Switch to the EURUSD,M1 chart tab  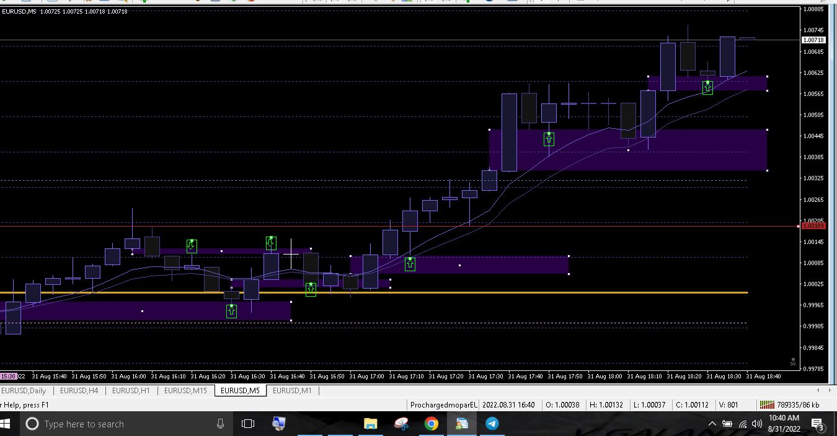pyautogui.click(x=292, y=391)
